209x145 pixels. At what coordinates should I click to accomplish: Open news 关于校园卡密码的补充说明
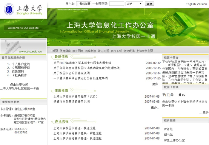click(71, 73)
